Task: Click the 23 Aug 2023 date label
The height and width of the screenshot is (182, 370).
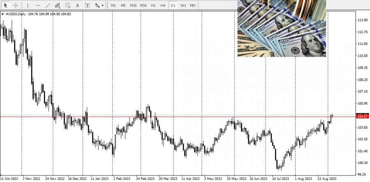Action: (327, 179)
